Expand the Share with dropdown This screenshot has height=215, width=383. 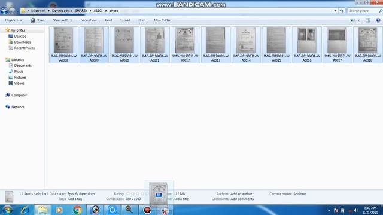tap(62, 20)
